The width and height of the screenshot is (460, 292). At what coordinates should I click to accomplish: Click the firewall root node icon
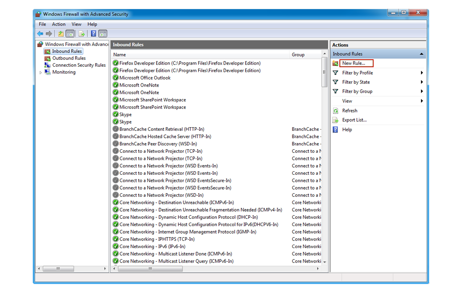tap(40, 44)
